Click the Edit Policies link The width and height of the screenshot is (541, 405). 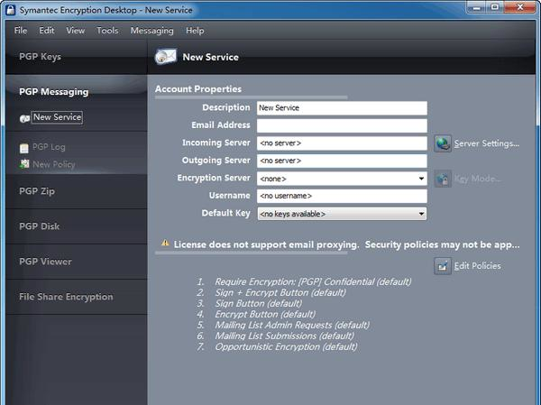[478, 266]
